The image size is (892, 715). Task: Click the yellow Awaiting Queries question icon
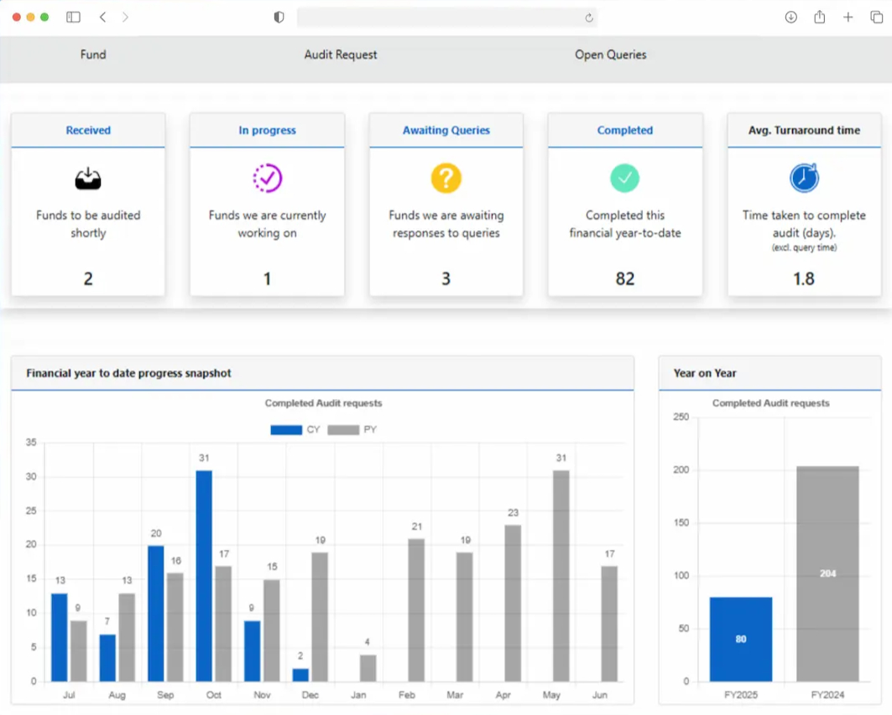446,178
